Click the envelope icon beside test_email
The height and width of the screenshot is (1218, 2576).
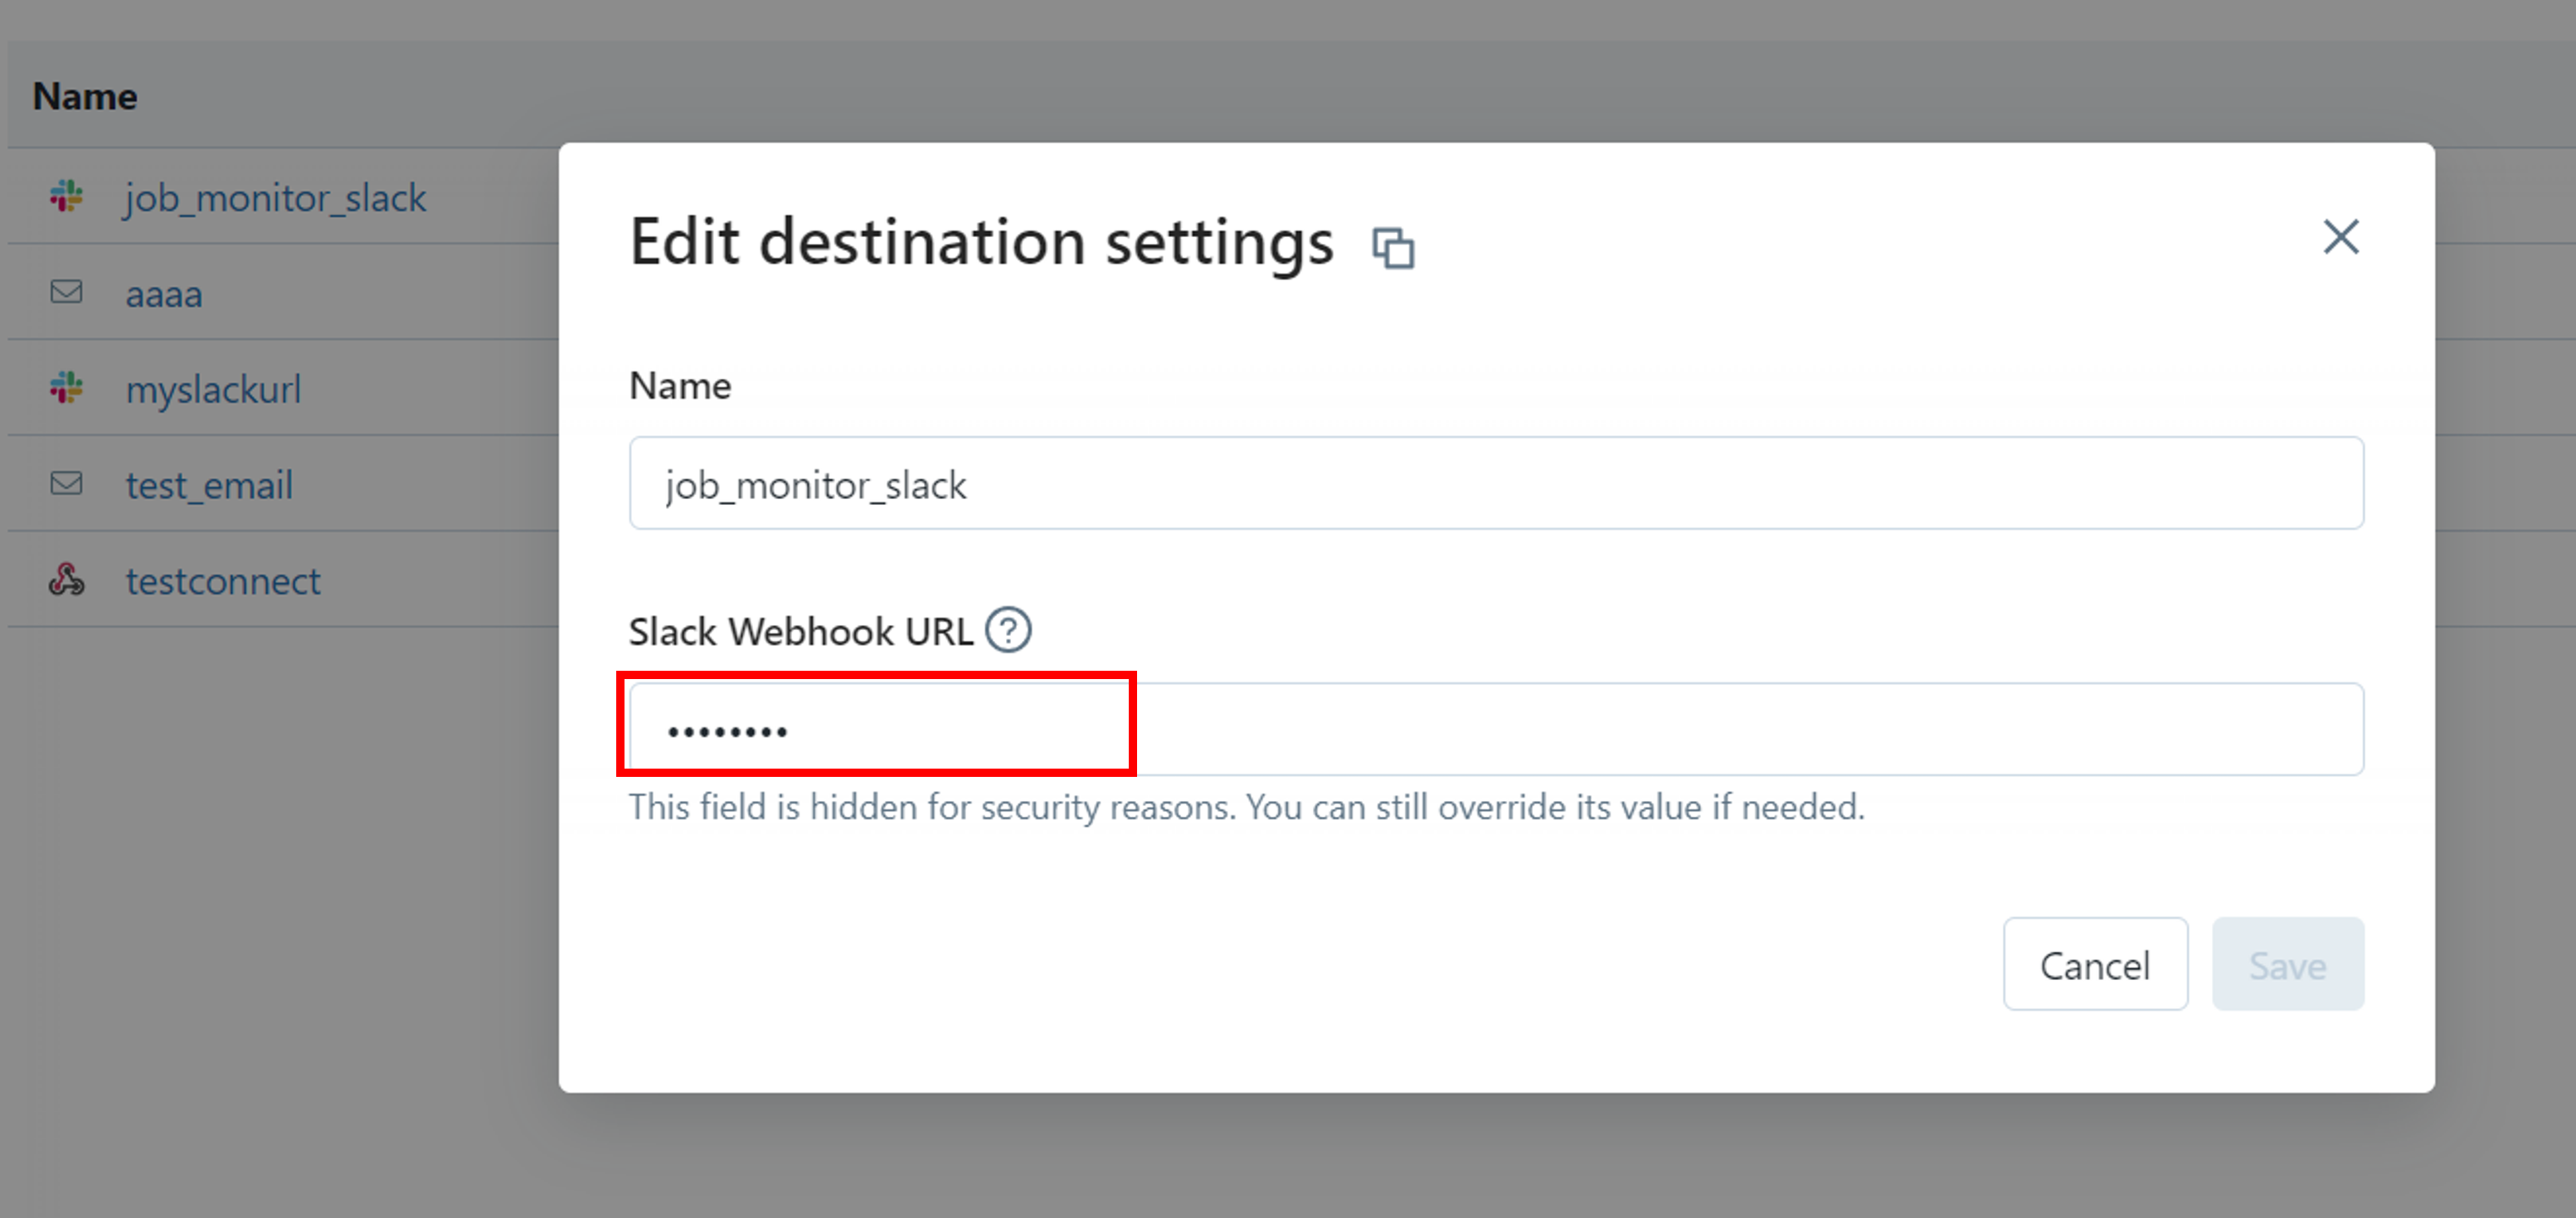(67, 484)
